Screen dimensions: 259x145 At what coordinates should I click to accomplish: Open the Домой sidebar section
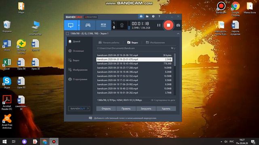pos(79,41)
